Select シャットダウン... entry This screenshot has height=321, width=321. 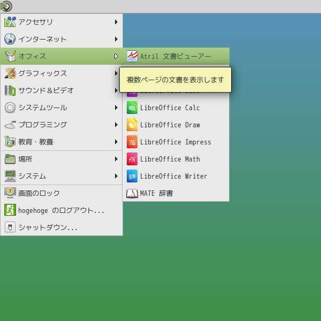pyautogui.click(x=62, y=227)
